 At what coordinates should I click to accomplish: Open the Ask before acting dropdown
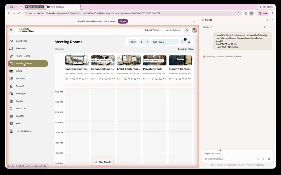(215, 159)
